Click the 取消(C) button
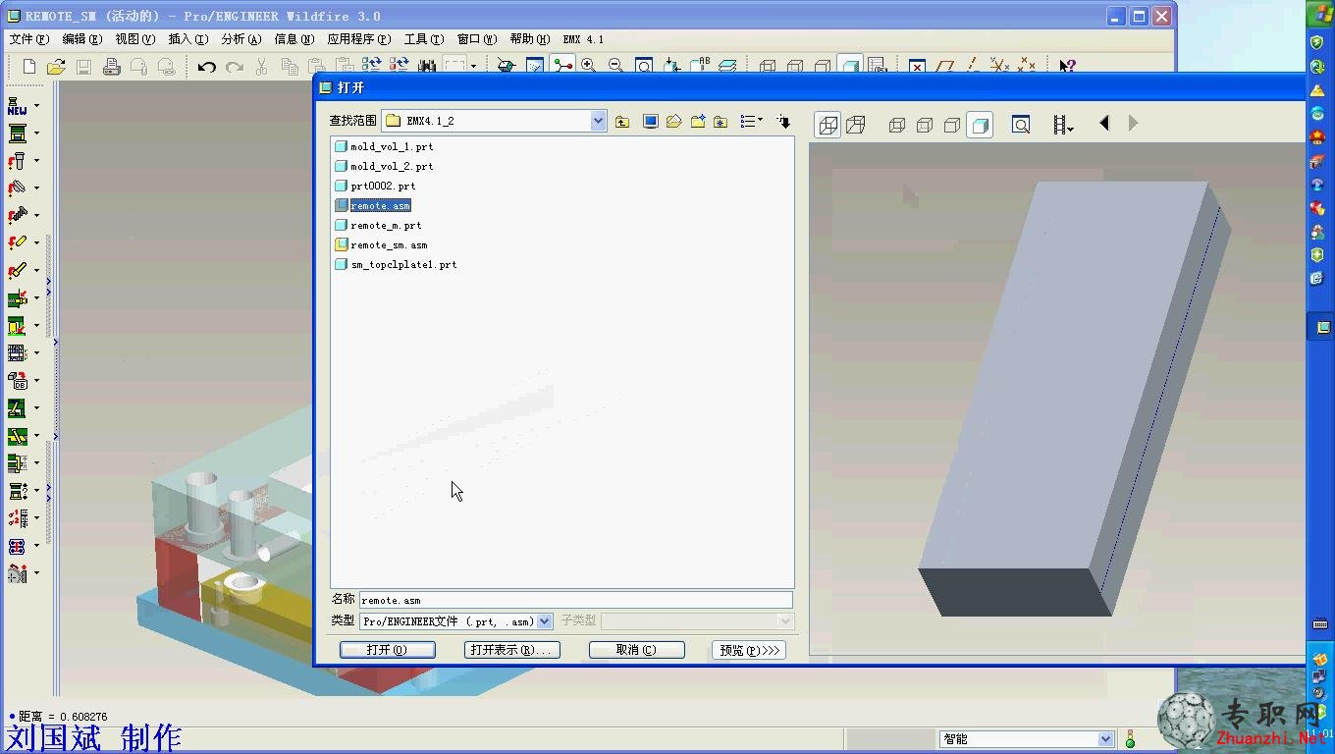 [636, 650]
